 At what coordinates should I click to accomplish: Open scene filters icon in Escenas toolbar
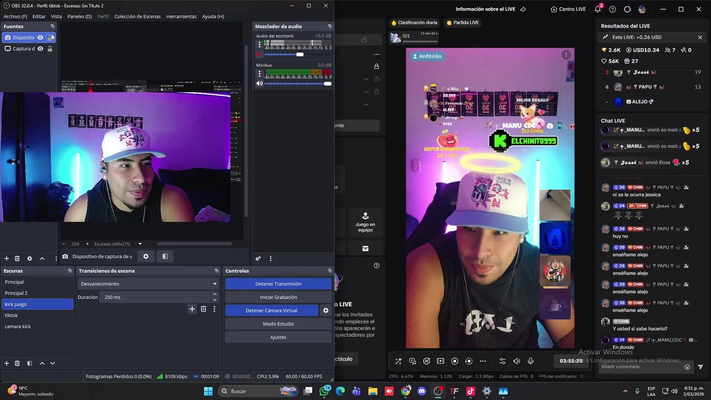click(29, 363)
